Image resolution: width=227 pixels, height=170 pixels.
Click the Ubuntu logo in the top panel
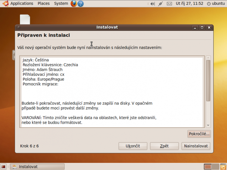point(5,3)
